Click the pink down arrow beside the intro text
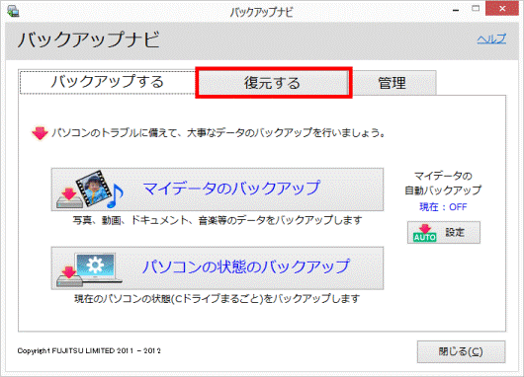The height and width of the screenshot is (377, 524). tap(40, 133)
